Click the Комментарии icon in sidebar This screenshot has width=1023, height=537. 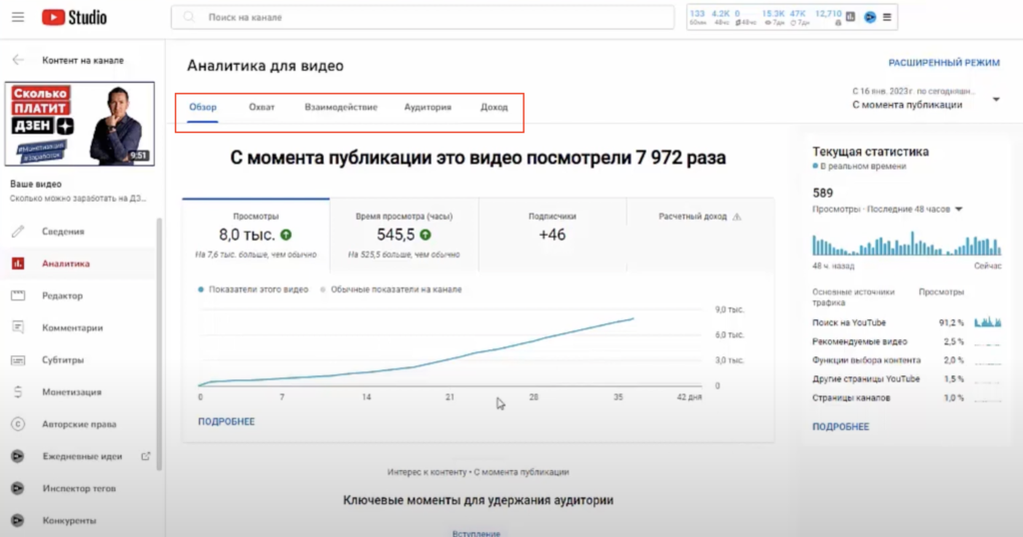pos(18,327)
